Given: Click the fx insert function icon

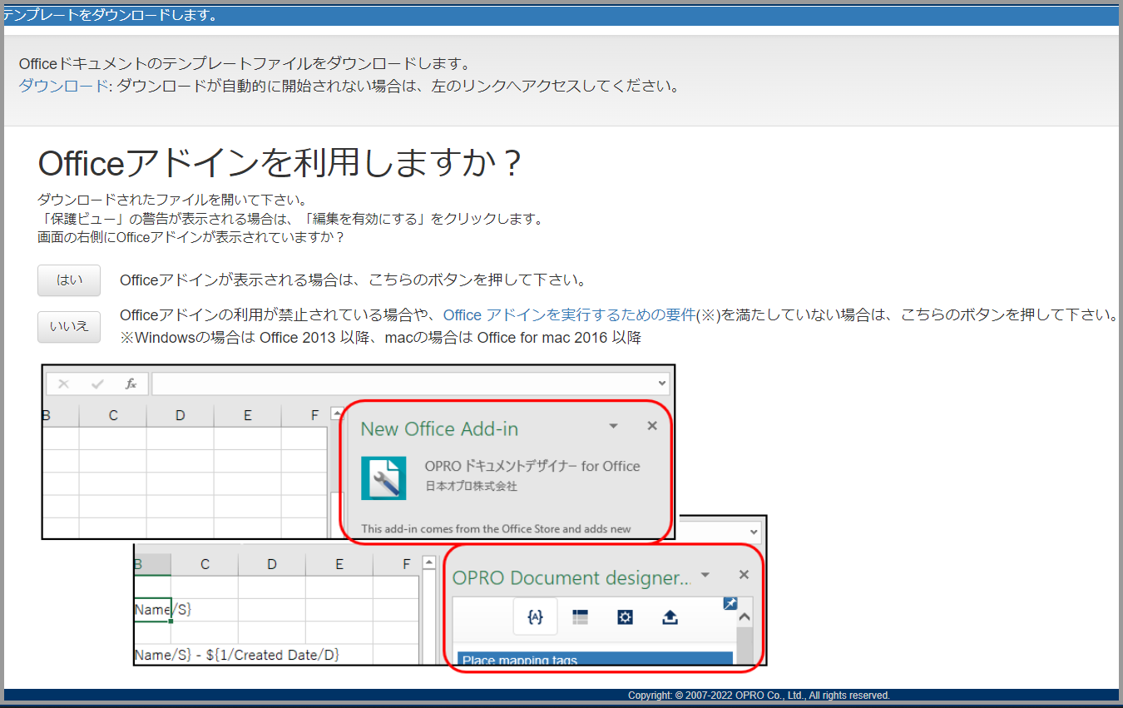Looking at the screenshot, I should pyautogui.click(x=131, y=384).
